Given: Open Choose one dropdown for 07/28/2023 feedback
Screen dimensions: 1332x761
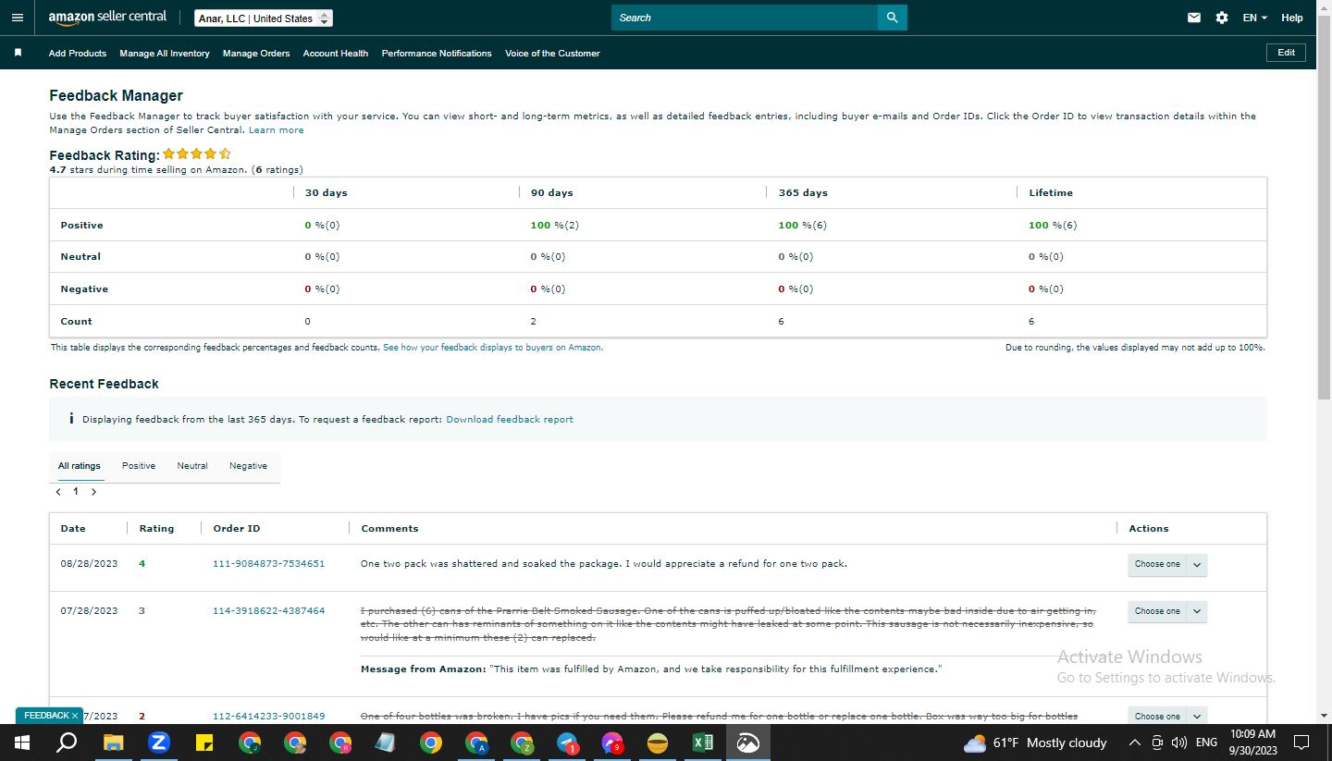Looking at the screenshot, I should [x=1167, y=612].
